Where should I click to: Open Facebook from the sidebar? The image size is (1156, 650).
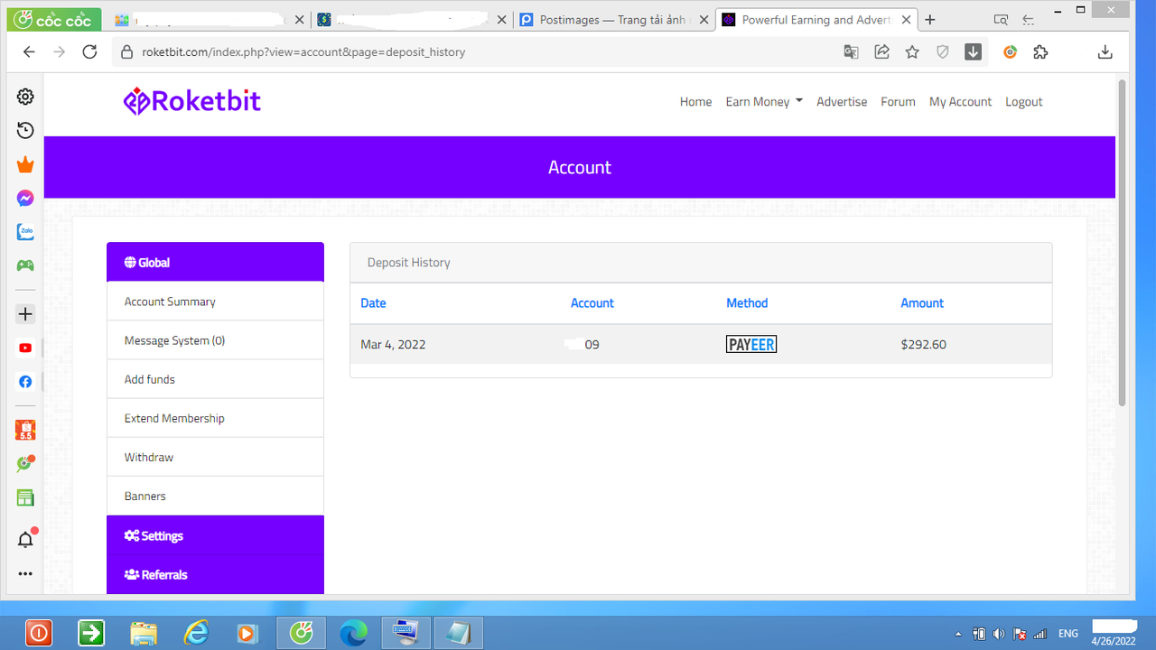coord(25,382)
